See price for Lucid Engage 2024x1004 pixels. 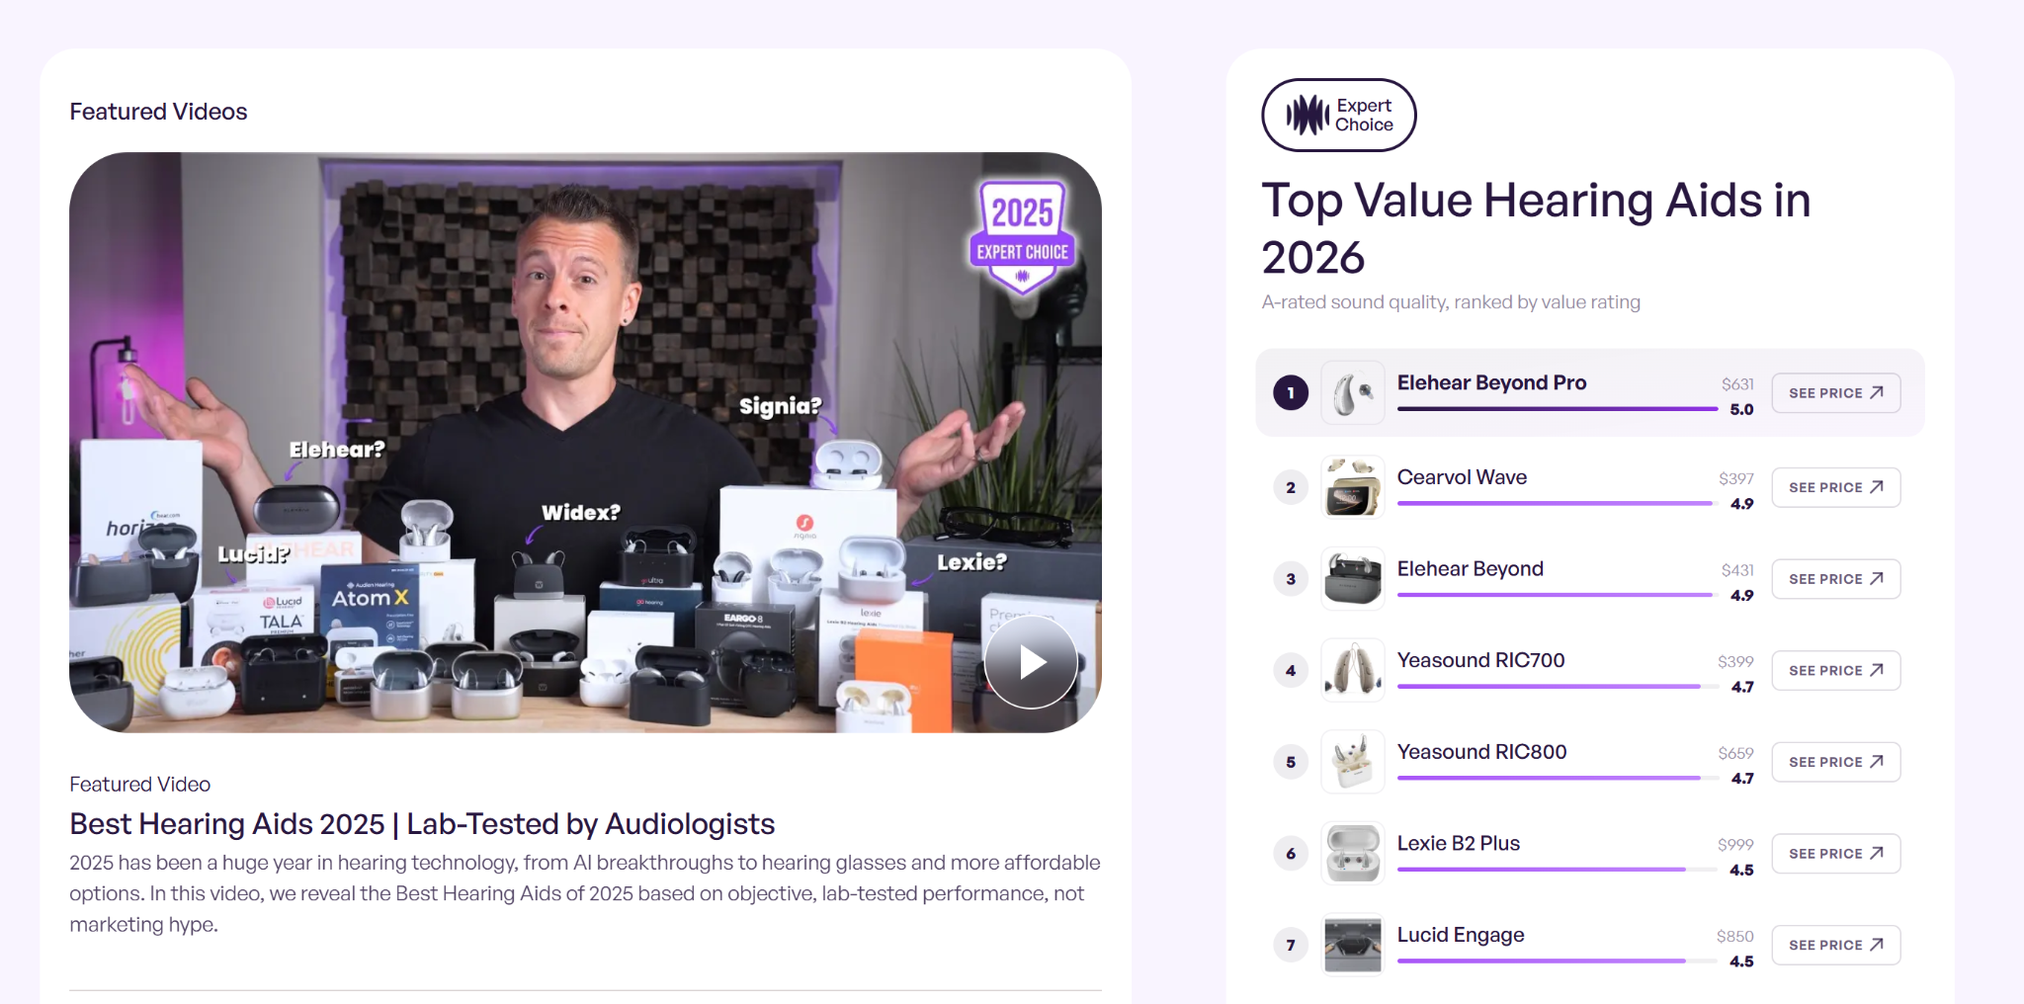click(x=1835, y=945)
